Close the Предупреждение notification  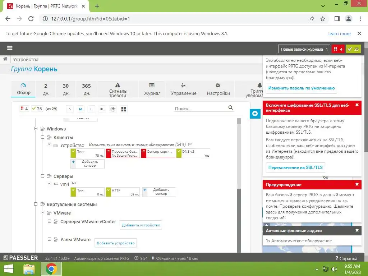(x=357, y=184)
